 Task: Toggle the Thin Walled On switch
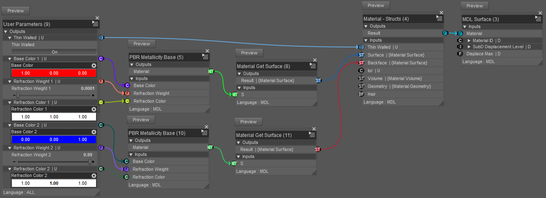[54, 52]
